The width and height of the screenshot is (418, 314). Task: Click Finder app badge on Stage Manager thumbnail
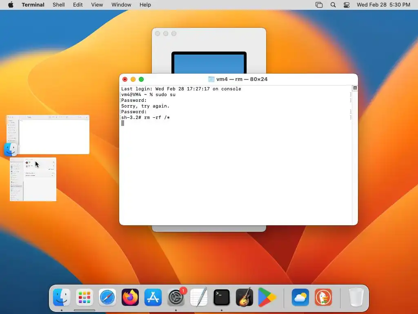(11, 150)
